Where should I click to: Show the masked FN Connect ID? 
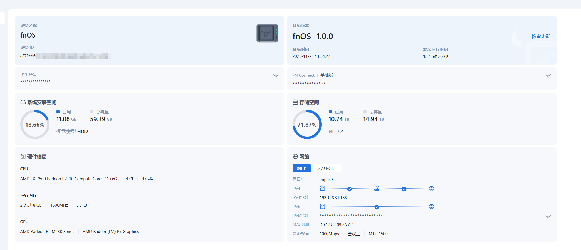(x=548, y=75)
